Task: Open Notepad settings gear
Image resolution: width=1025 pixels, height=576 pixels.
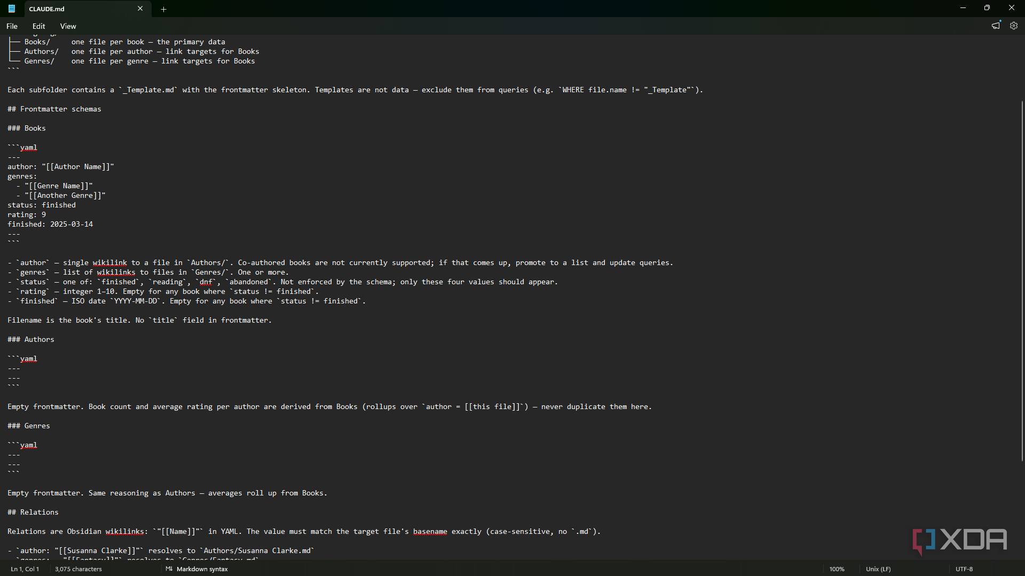Action: [x=1013, y=26]
